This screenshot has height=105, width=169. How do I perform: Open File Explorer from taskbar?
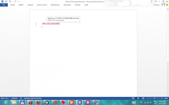pyautogui.click(x=14, y=103)
